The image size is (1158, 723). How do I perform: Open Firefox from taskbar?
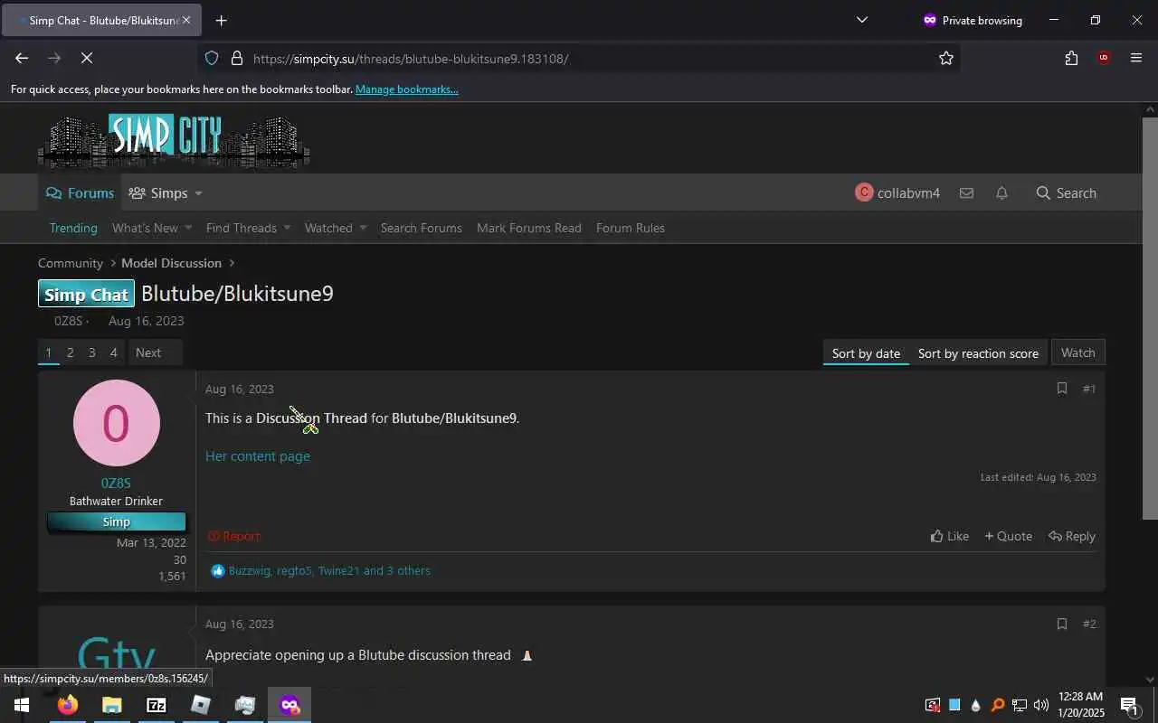pyautogui.click(x=68, y=705)
